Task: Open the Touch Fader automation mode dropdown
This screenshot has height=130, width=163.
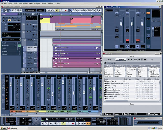Action: (31, 10)
